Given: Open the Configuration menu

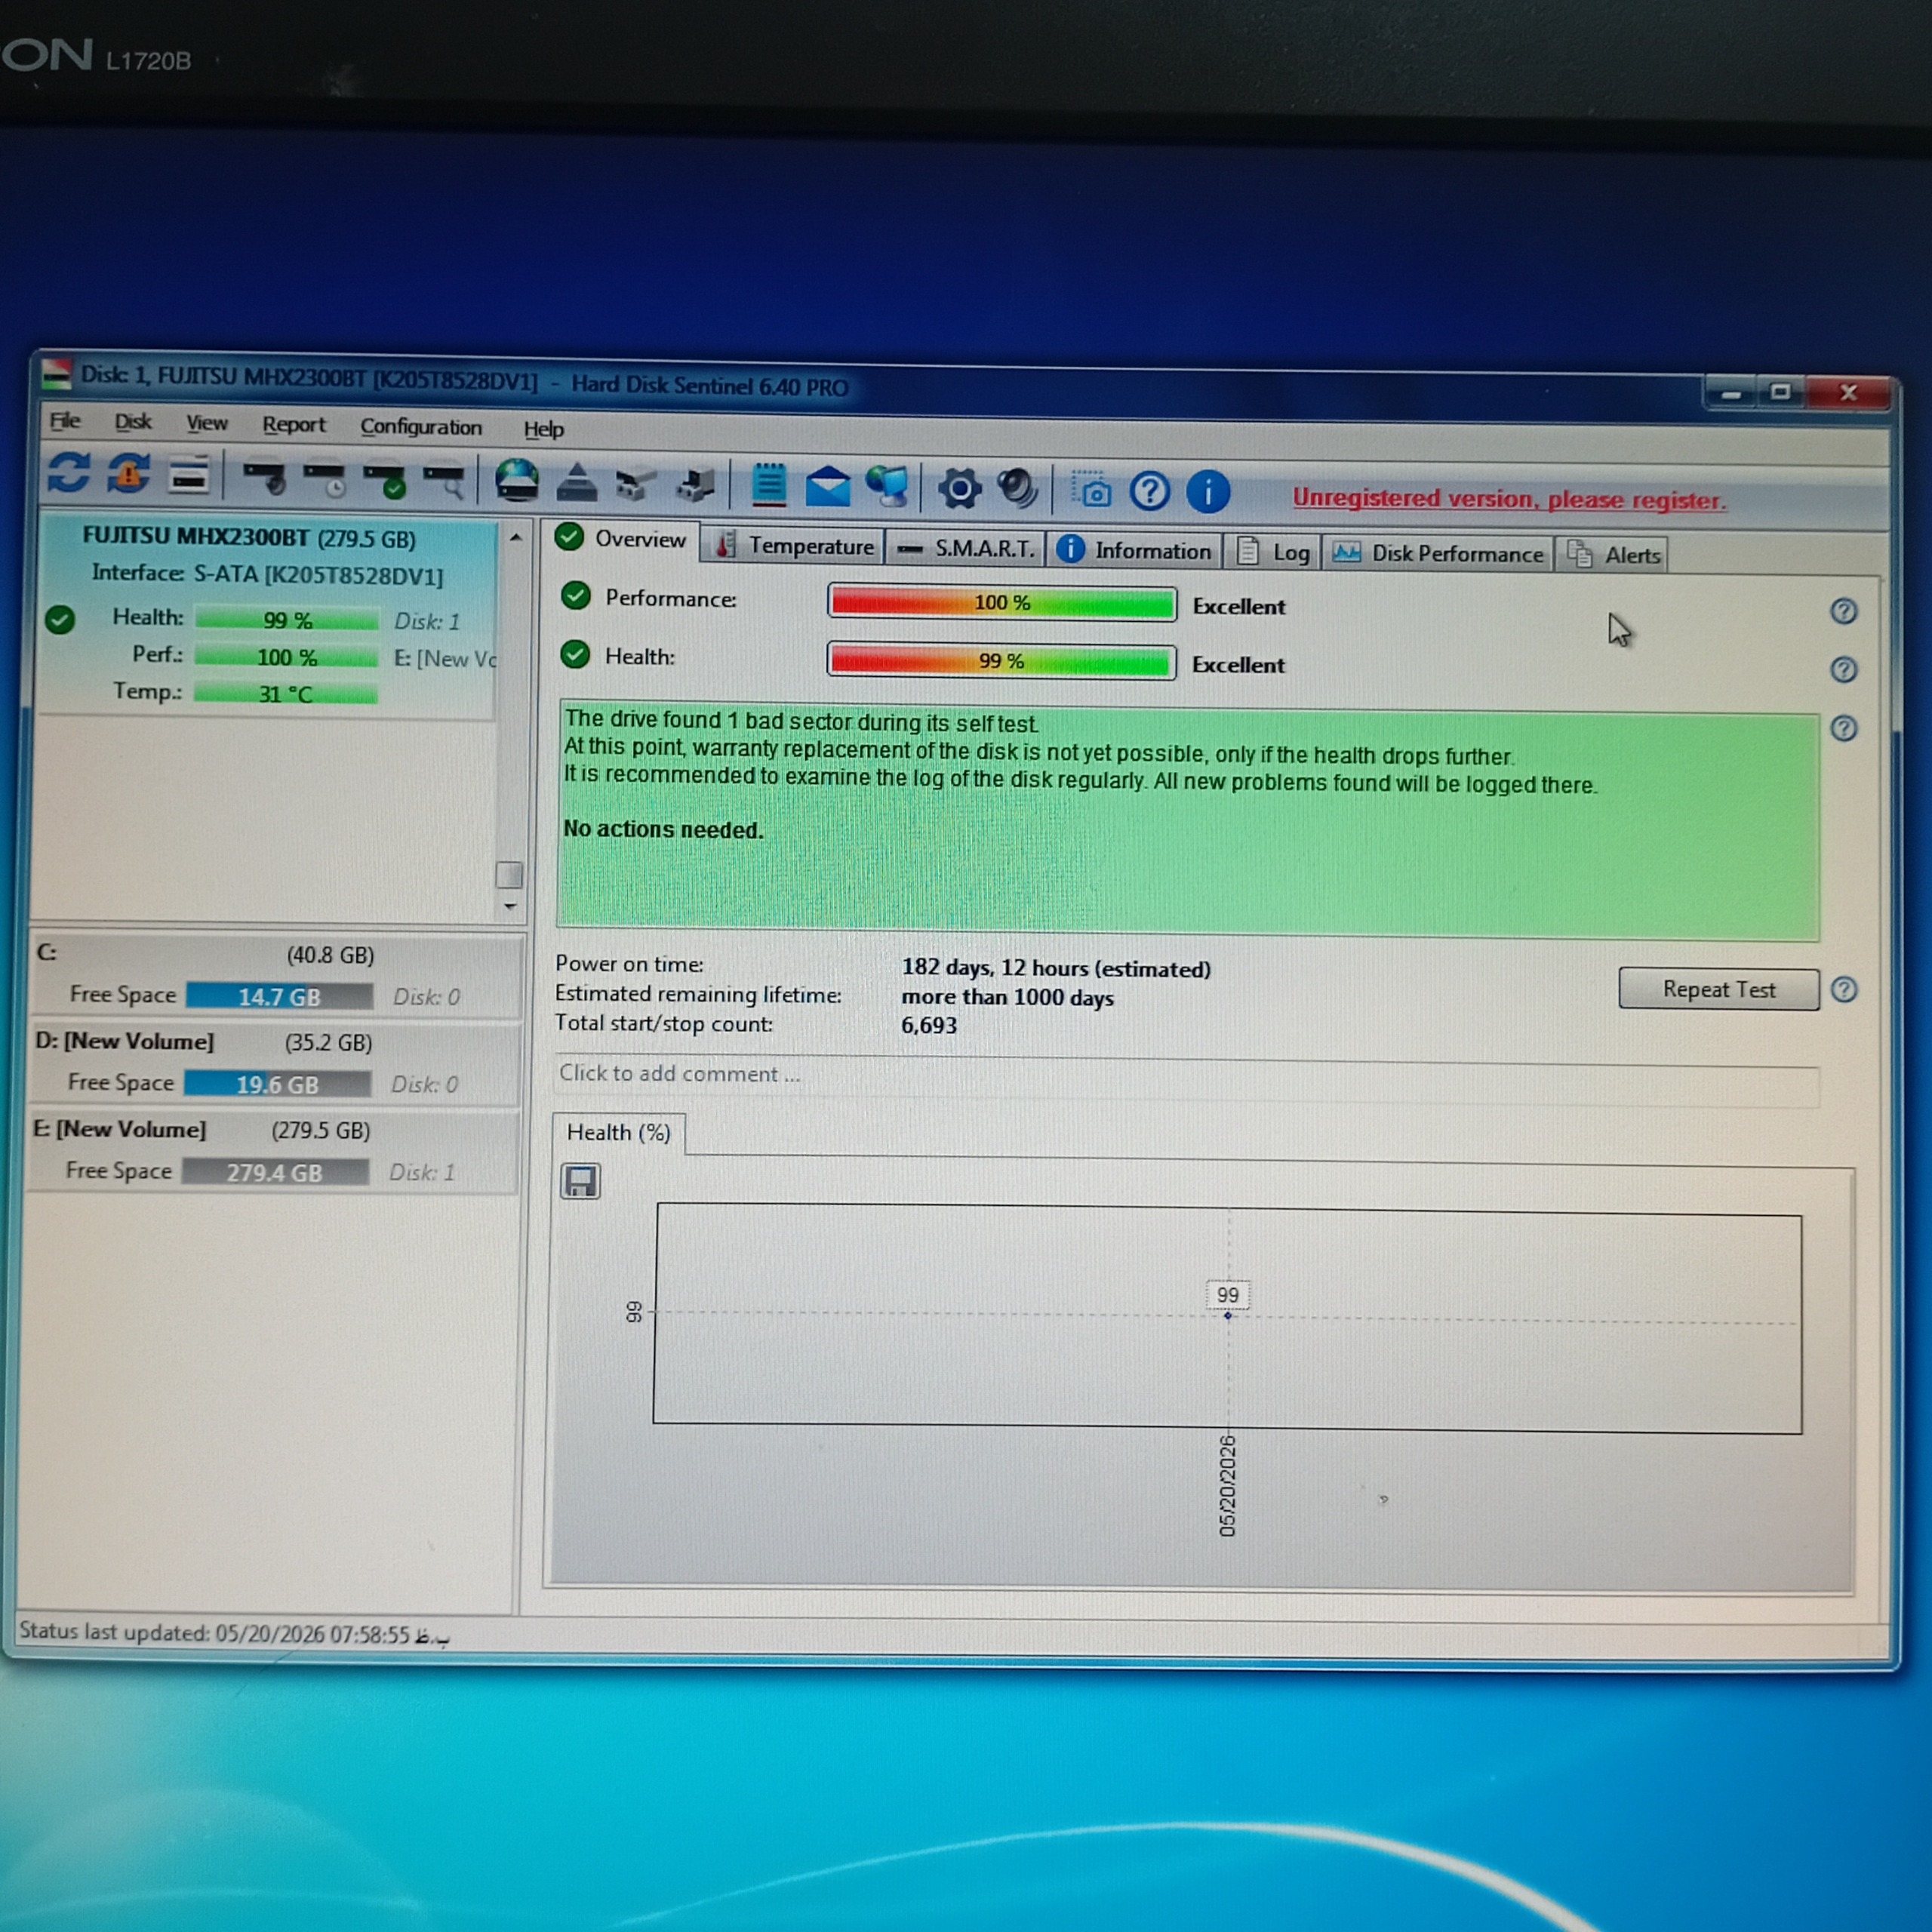Looking at the screenshot, I should pos(421,427).
